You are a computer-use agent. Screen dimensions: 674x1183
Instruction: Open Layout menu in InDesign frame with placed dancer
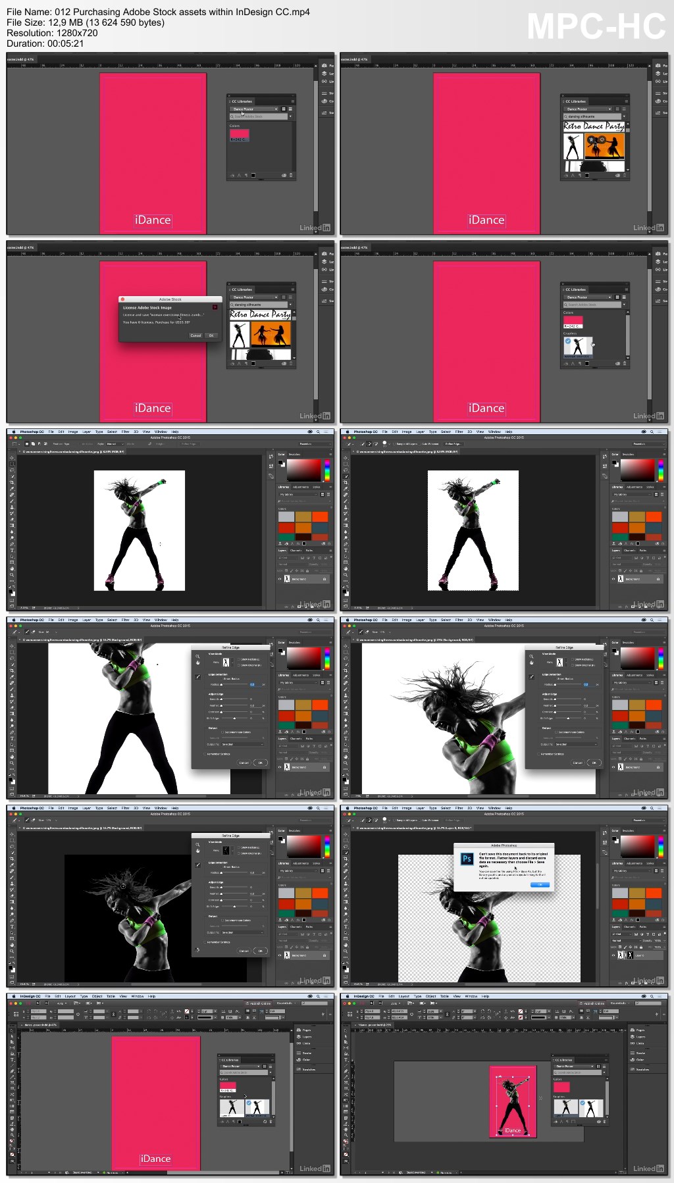point(404,996)
